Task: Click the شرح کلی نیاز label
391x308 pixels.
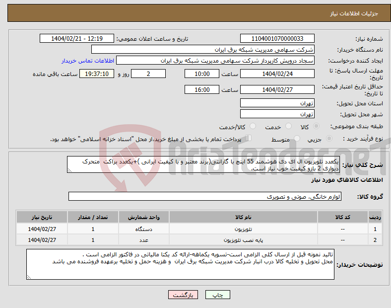Action: pos(363,165)
